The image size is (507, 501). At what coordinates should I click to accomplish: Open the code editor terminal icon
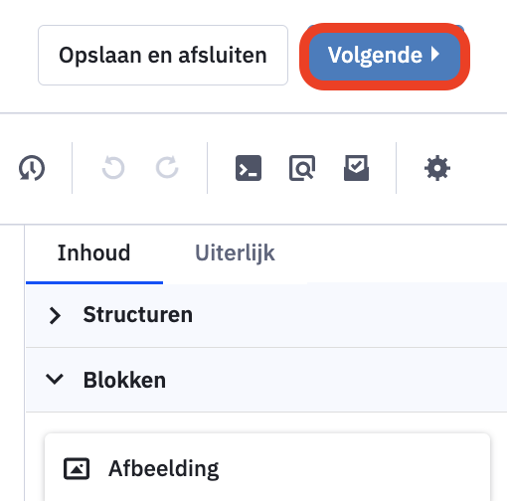coord(249,168)
